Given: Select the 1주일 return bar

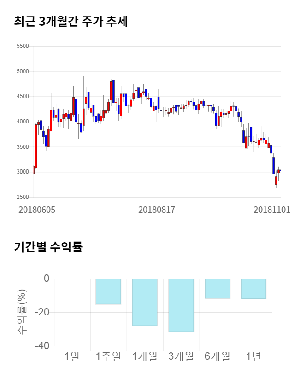Looking at the screenshot, I should (108, 291).
